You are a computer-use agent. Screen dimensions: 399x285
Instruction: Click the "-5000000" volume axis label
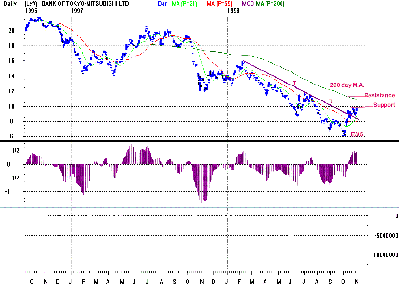click(386, 236)
